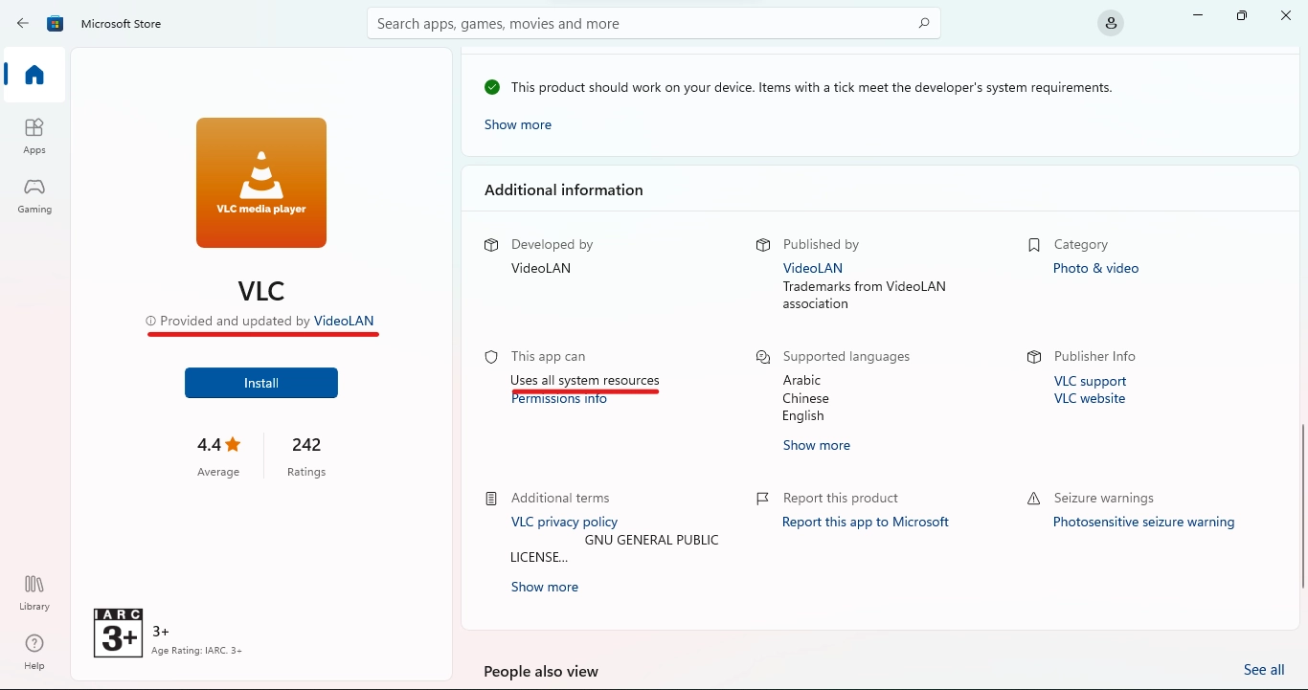Expand Show more under Additional terms
The image size is (1308, 690).
(545, 588)
